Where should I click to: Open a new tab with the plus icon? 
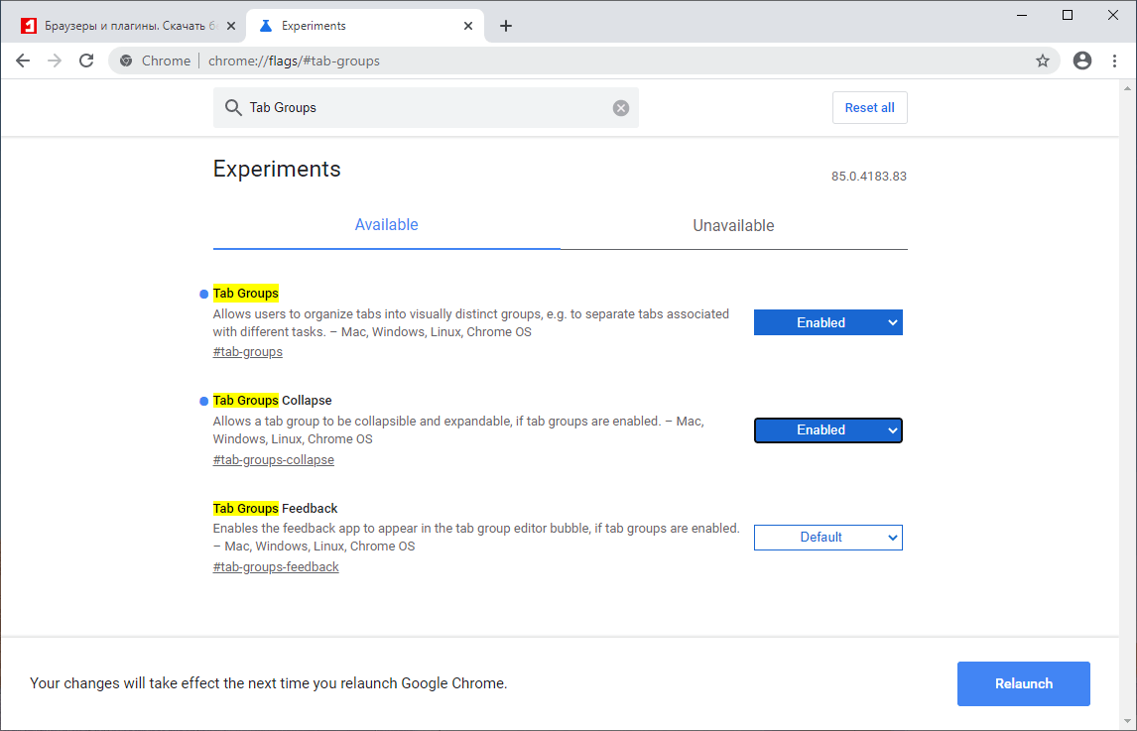click(x=506, y=26)
